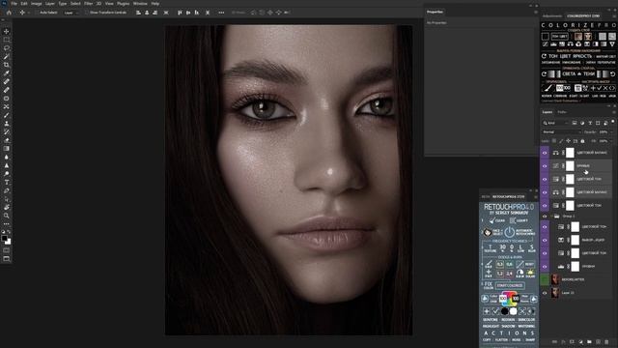Viewport: 618px width, 348px height.
Task: Click the B&W icon in RetouchPro
Action: tap(520, 273)
